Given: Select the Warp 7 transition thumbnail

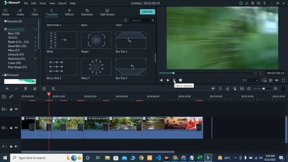Looking at the screenshot, I should click(96, 67).
